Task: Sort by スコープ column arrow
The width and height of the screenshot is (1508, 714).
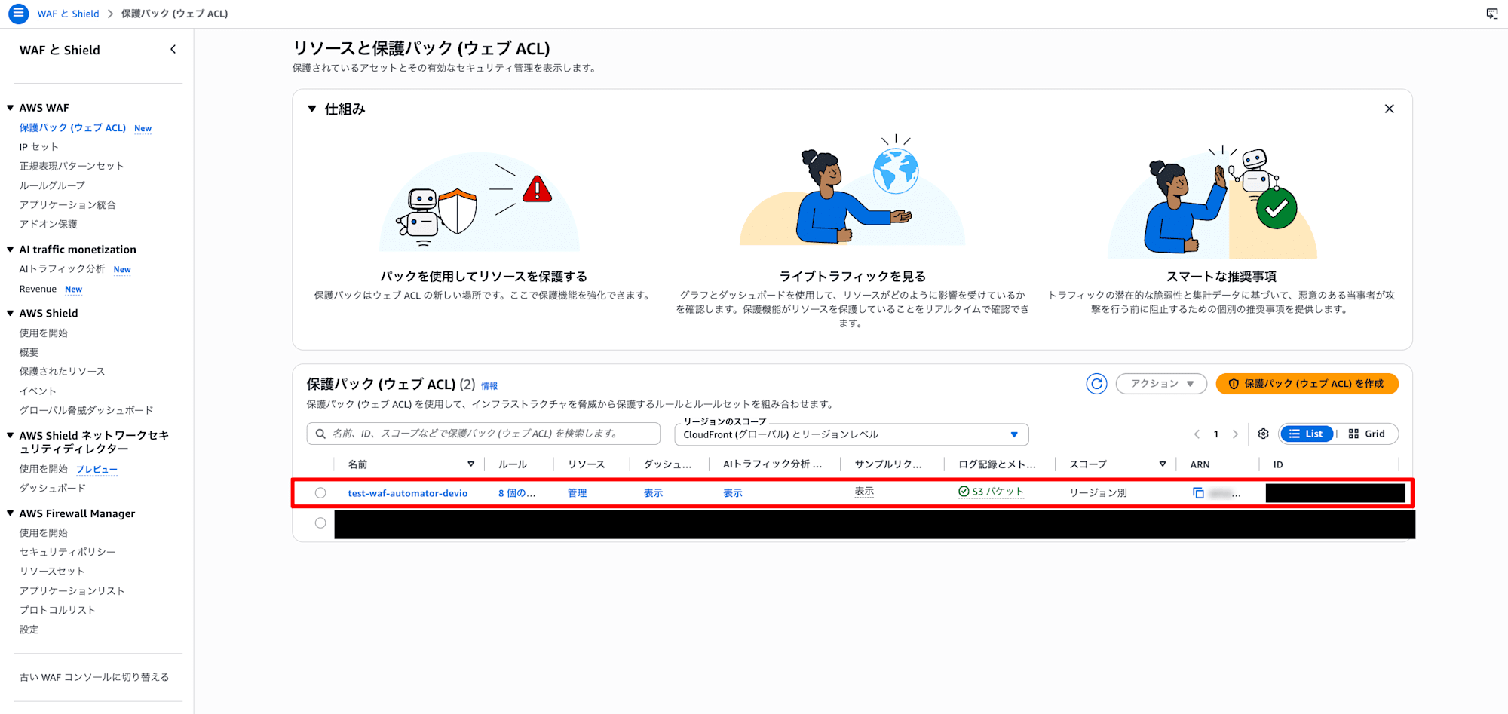Action: click(1162, 464)
